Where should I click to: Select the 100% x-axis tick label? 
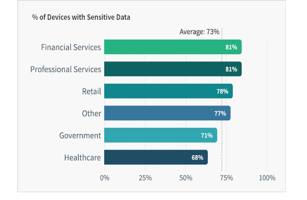(267, 178)
